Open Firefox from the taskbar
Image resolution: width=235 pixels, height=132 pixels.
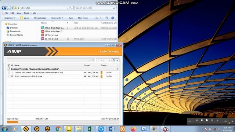[x=133, y=129]
